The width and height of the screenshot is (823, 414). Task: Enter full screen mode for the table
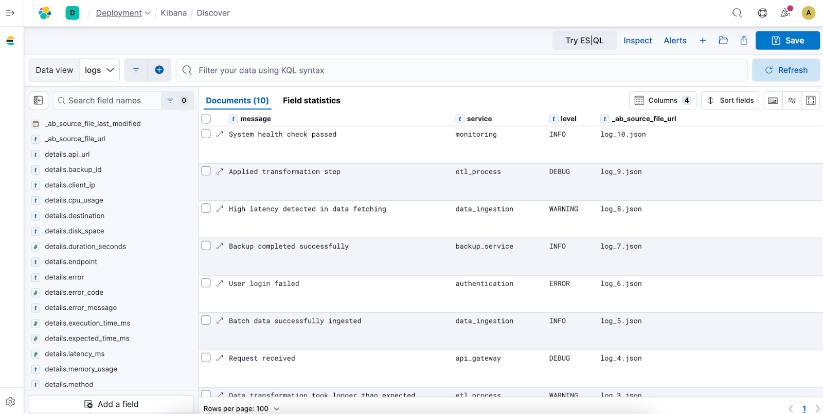811,101
